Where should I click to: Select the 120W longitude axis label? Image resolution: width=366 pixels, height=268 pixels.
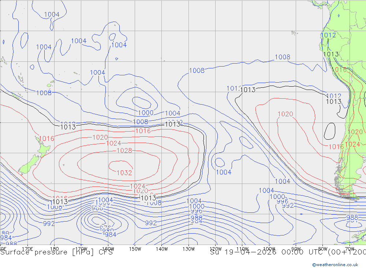216,249
